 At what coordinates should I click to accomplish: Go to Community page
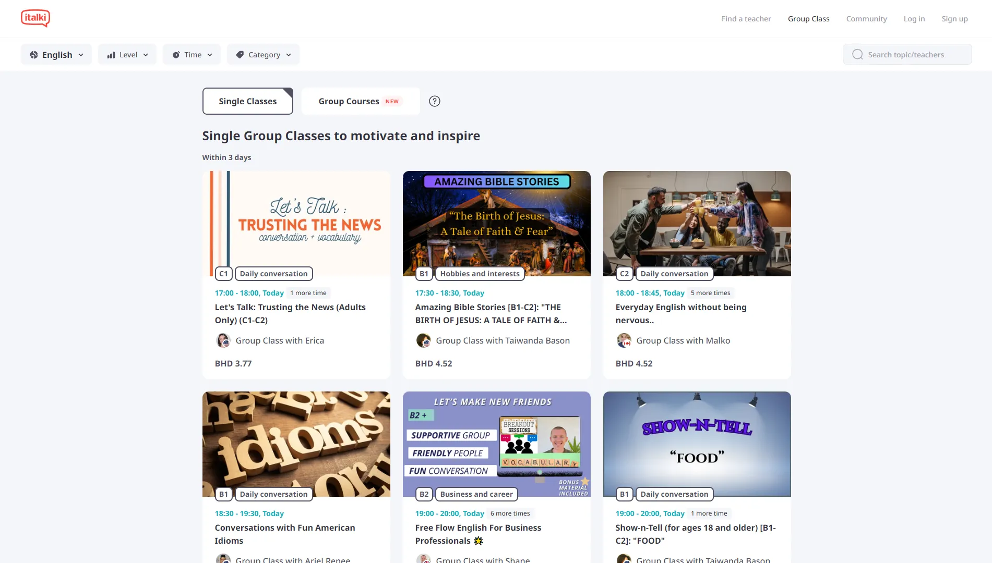(867, 19)
